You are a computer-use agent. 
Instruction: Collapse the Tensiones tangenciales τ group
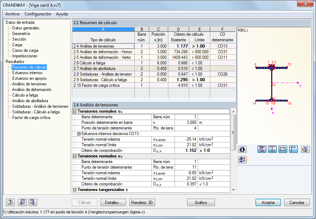pos(75,190)
